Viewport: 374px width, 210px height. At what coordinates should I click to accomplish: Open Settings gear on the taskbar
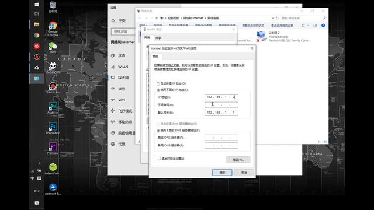[36, 68]
